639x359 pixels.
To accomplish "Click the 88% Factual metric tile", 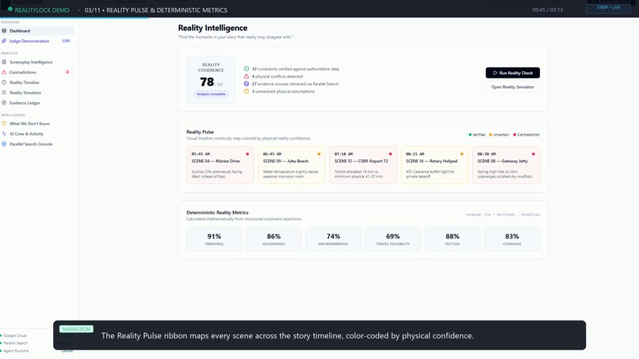I will tap(453, 239).
